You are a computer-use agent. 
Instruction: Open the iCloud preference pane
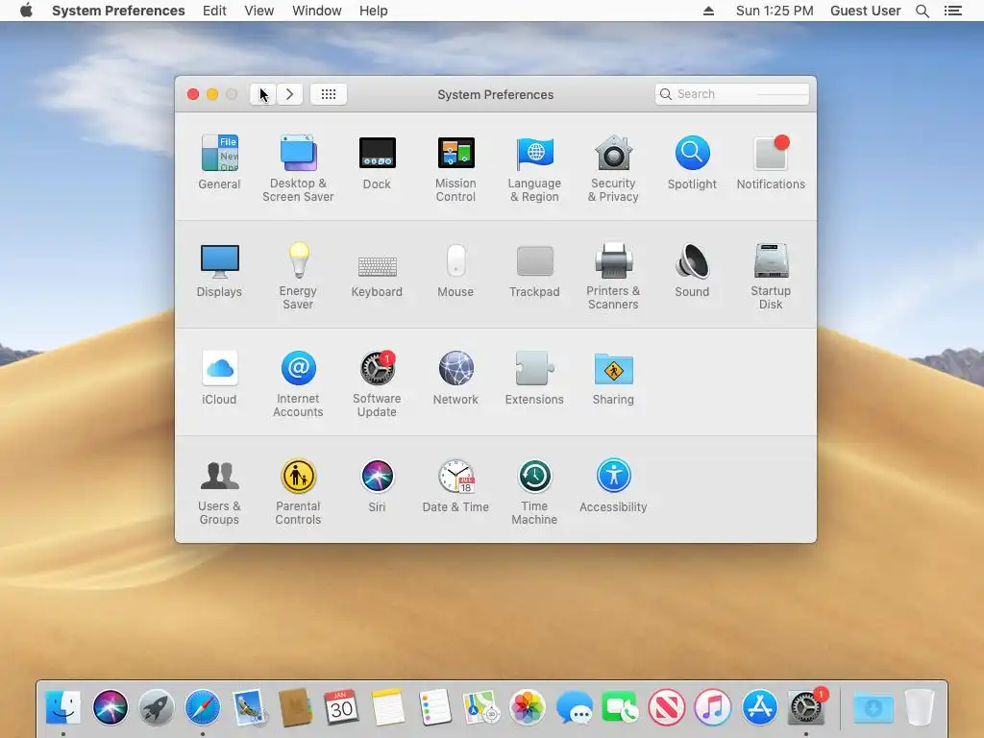coord(219,378)
